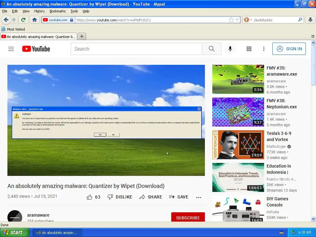Open more actions ellipsis below video
This screenshot has height=237, width=316.
(199, 197)
